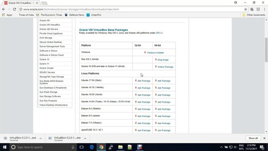Image resolution: width=268 pixels, height=151 pixels.
Task: Open Software in Silicon Cloud sidebar link
Action: 52,55
